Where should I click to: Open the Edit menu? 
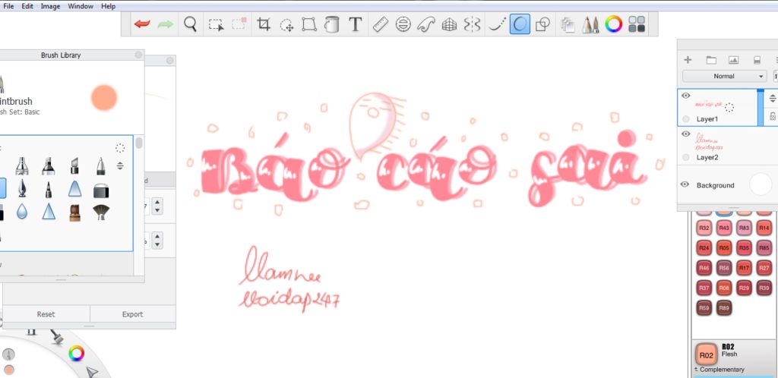[27, 6]
